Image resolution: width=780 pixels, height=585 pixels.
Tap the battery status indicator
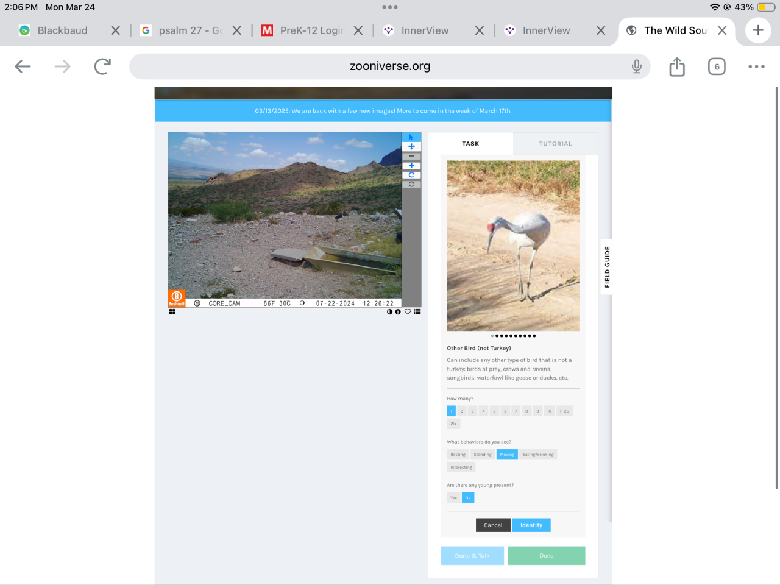pyautogui.click(x=765, y=7)
